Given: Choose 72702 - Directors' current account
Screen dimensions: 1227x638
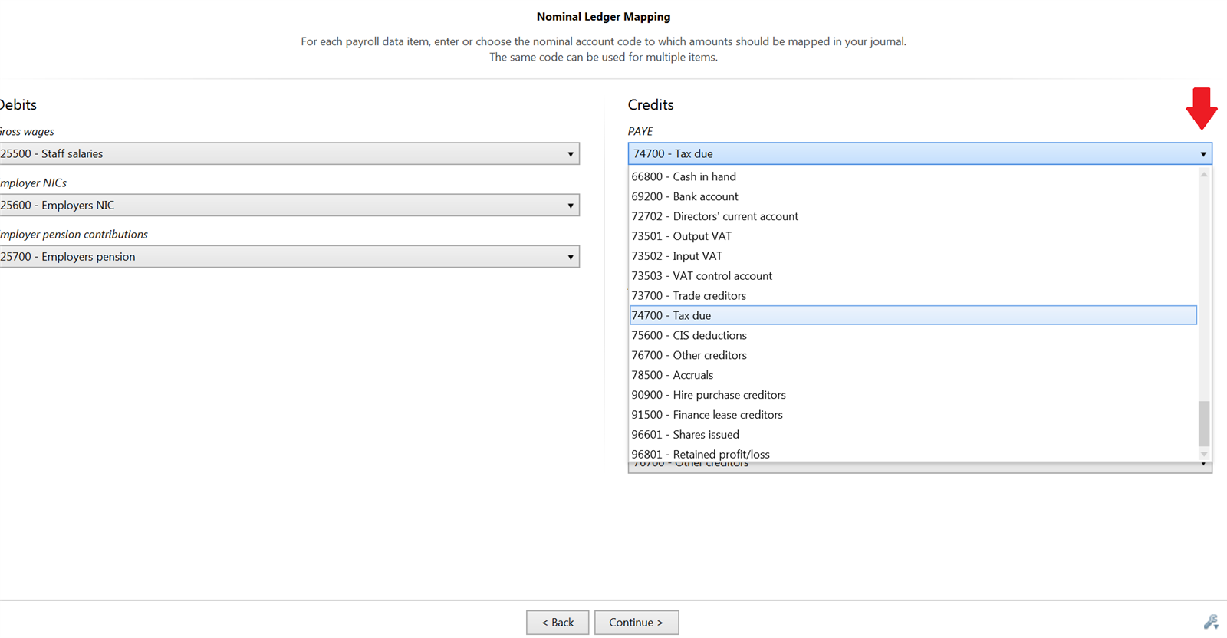Looking at the screenshot, I should click(913, 216).
